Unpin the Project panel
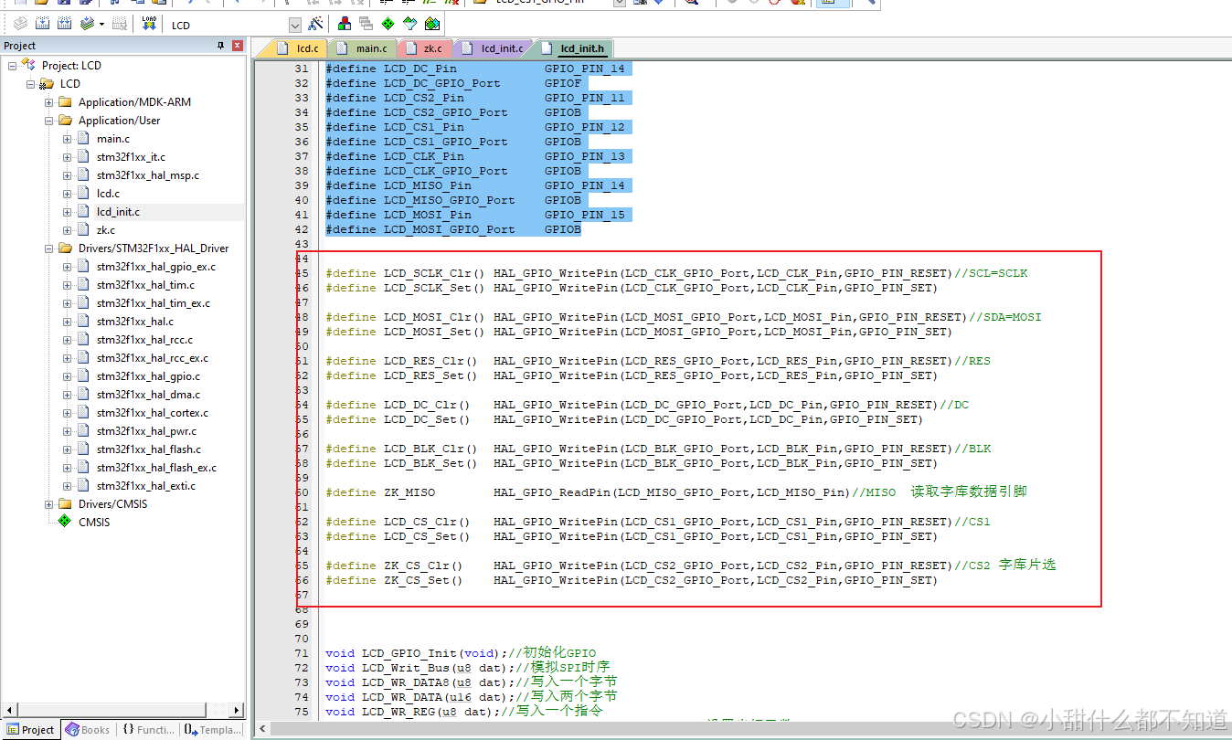Screen dimensions: 1232x740 point(222,45)
